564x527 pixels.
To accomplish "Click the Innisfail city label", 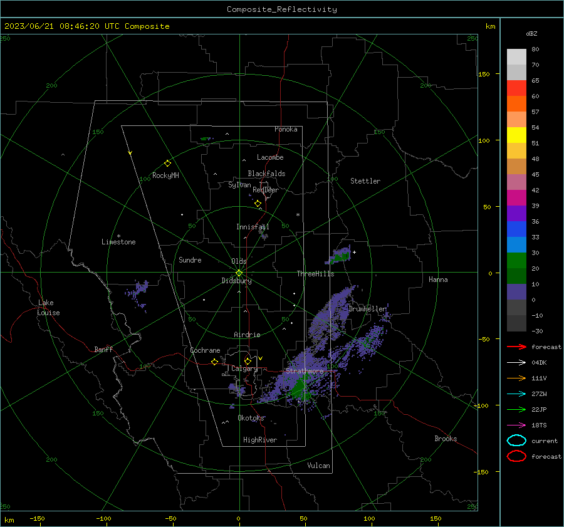I will coord(253,227).
